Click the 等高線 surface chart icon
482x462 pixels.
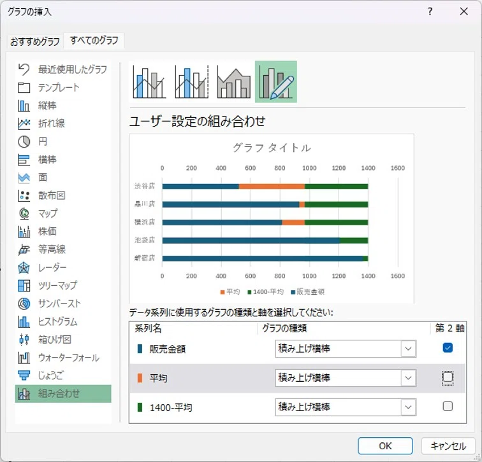pyautogui.click(x=24, y=249)
